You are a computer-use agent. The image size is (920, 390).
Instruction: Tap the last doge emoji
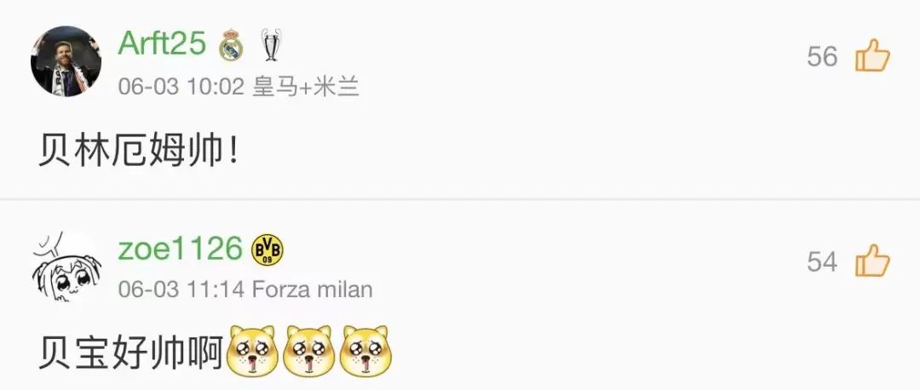(x=365, y=351)
